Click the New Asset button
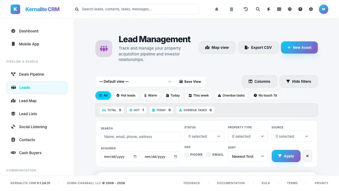Viewport: 339px width, 191px height. (299, 47)
